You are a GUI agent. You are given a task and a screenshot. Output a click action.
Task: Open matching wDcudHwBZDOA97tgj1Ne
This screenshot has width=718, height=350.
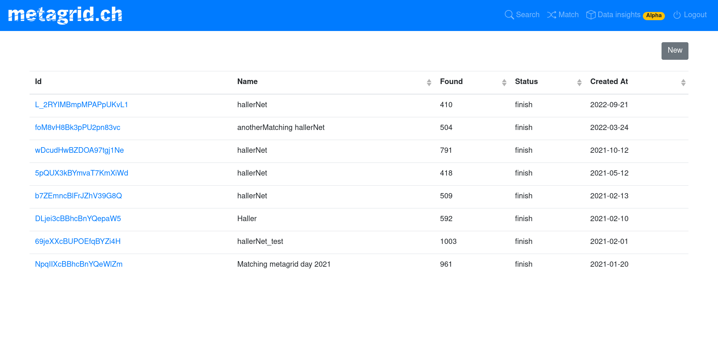pos(79,151)
